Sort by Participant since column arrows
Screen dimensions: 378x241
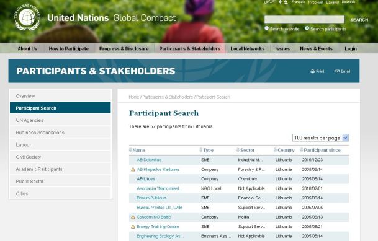302,150
